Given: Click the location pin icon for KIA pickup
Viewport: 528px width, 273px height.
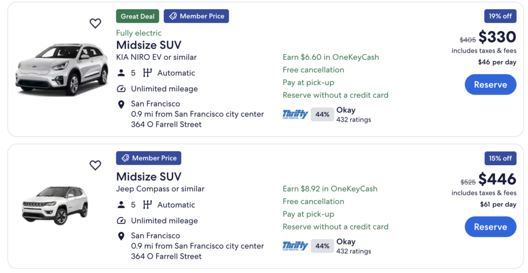Looking at the screenshot, I should 121,104.
